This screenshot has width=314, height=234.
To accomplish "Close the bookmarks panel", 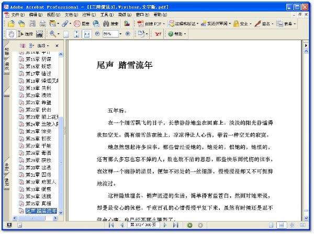I will pos(57,46).
